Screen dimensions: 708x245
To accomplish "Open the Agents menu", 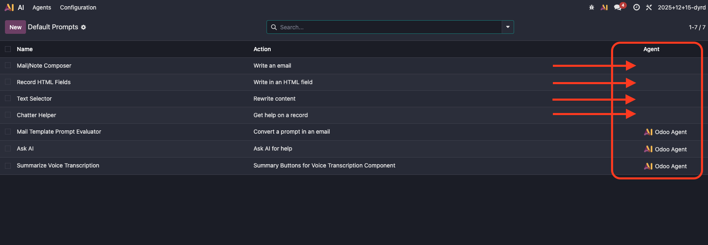I will click(42, 7).
